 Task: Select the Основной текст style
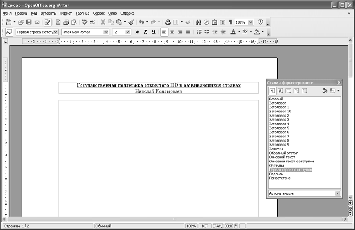click(x=282, y=157)
